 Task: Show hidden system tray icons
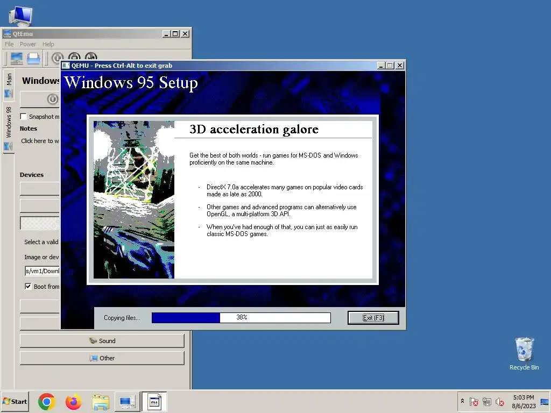point(462,401)
